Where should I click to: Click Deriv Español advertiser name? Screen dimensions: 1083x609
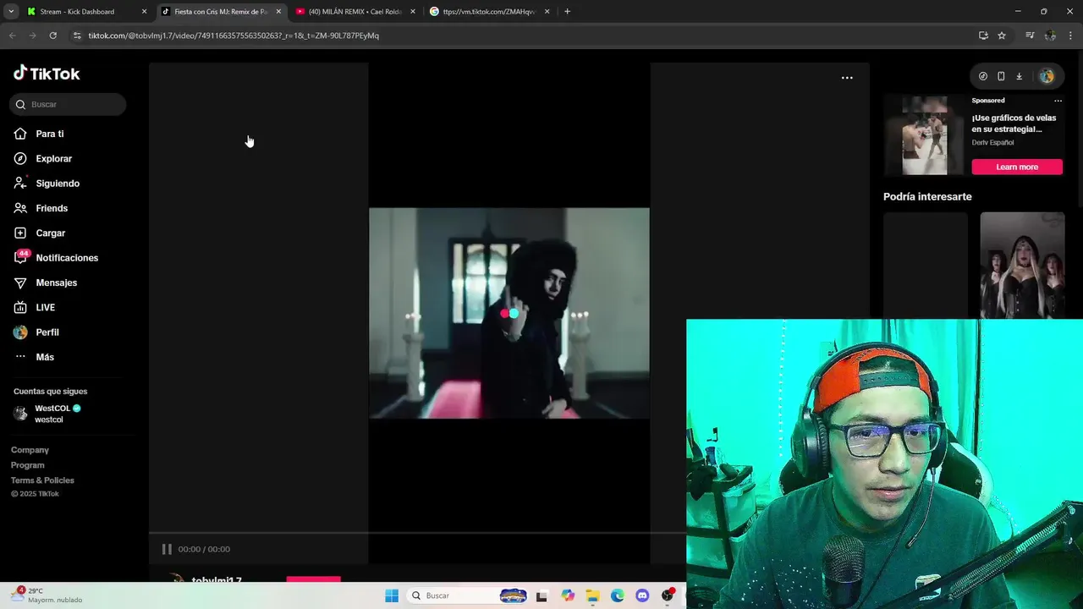coord(992,143)
